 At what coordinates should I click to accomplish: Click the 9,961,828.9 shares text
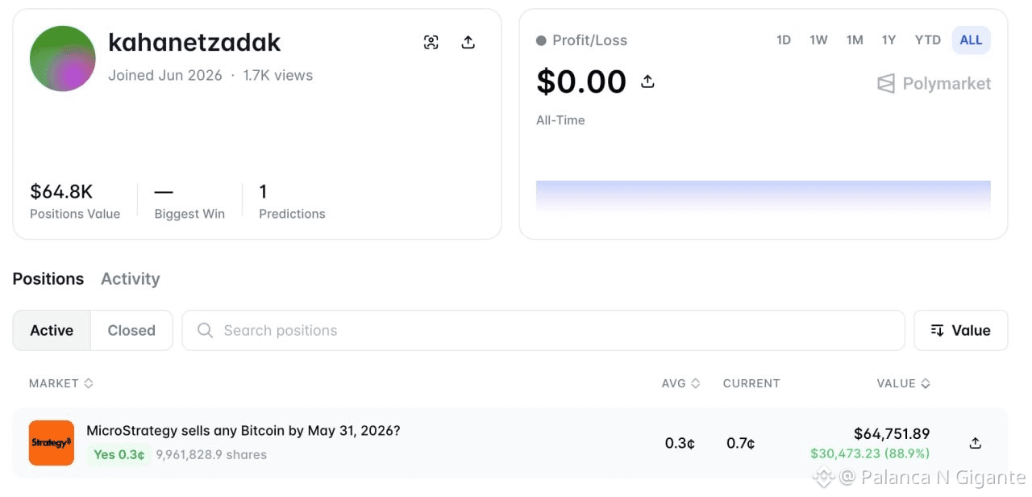tap(211, 454)
